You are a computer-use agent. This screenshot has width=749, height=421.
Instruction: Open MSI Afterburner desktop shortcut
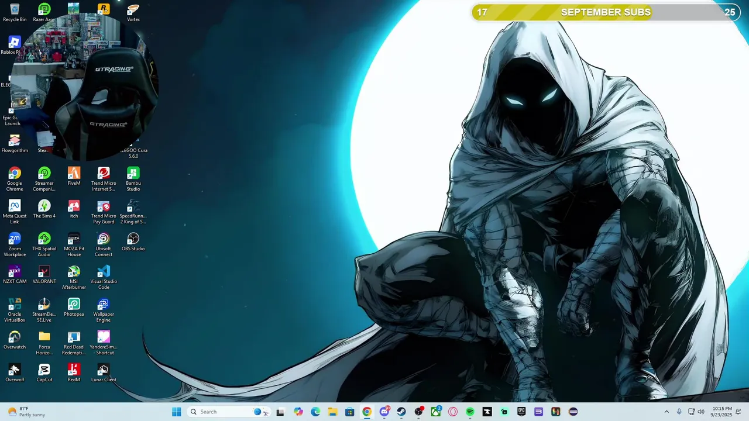[74, 277]
